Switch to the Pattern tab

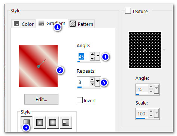(81, 24)
